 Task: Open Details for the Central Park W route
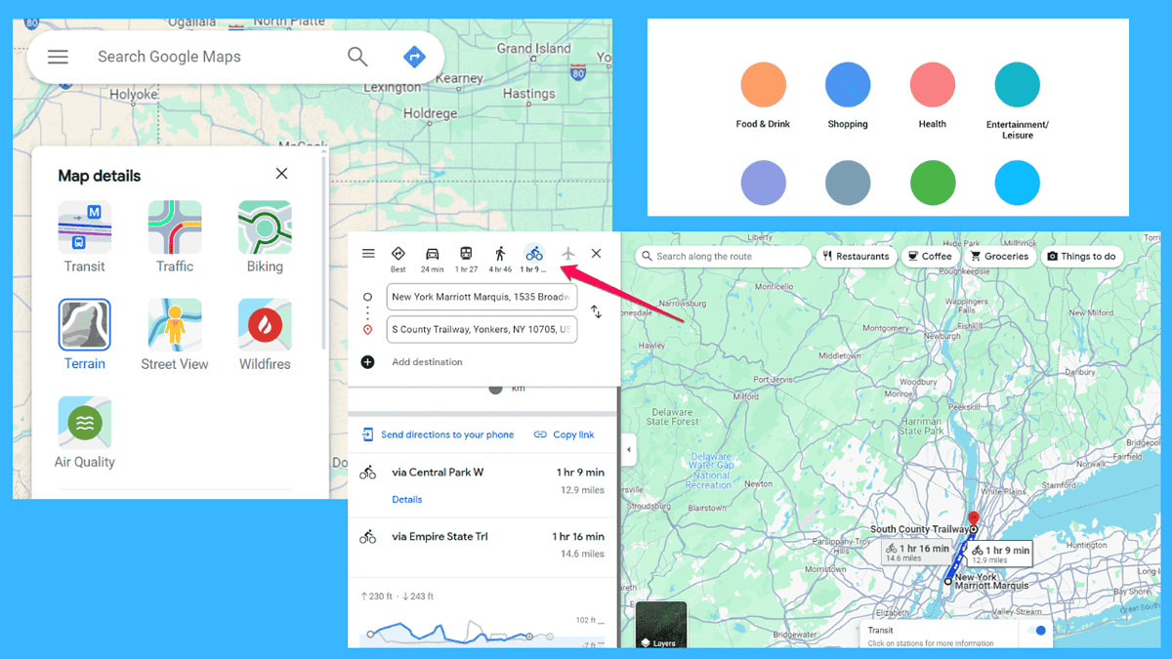point(406,499)
